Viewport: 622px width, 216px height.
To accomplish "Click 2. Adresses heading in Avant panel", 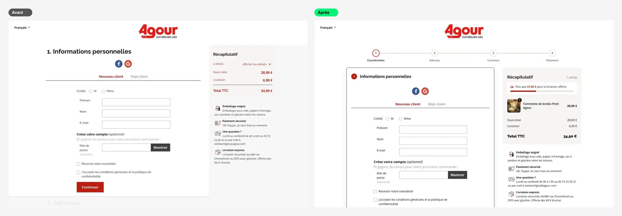I will pyautogui.click(x=64, y=203).
